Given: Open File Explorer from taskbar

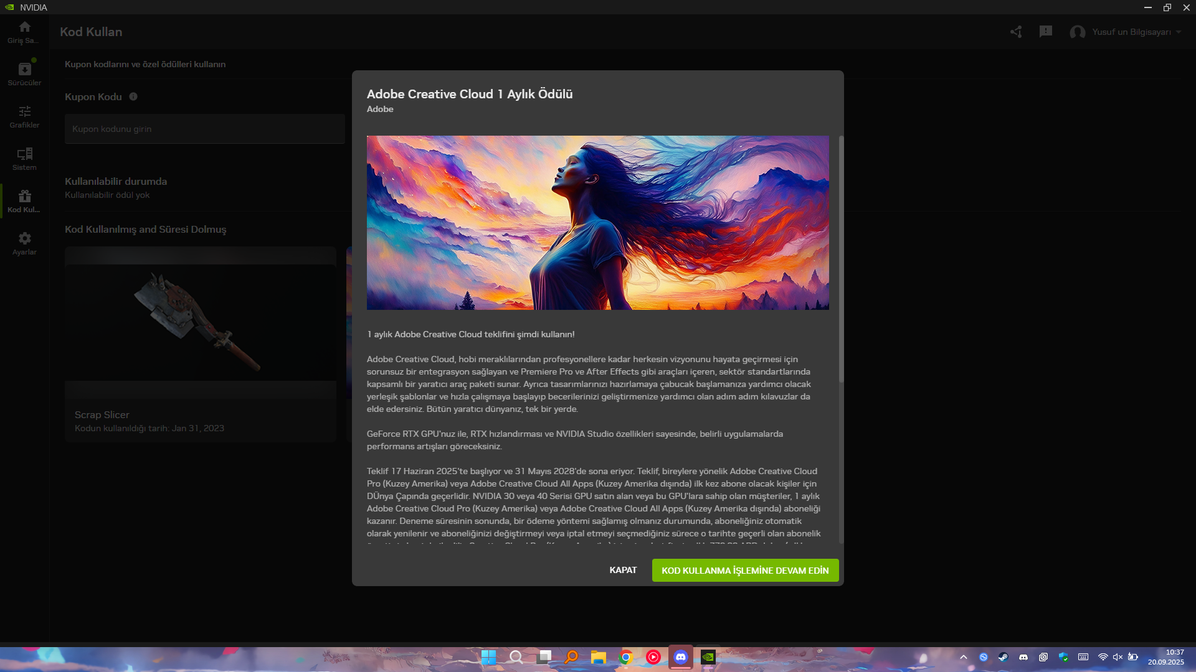Looking at the screenshot, I should click(599, 657).
